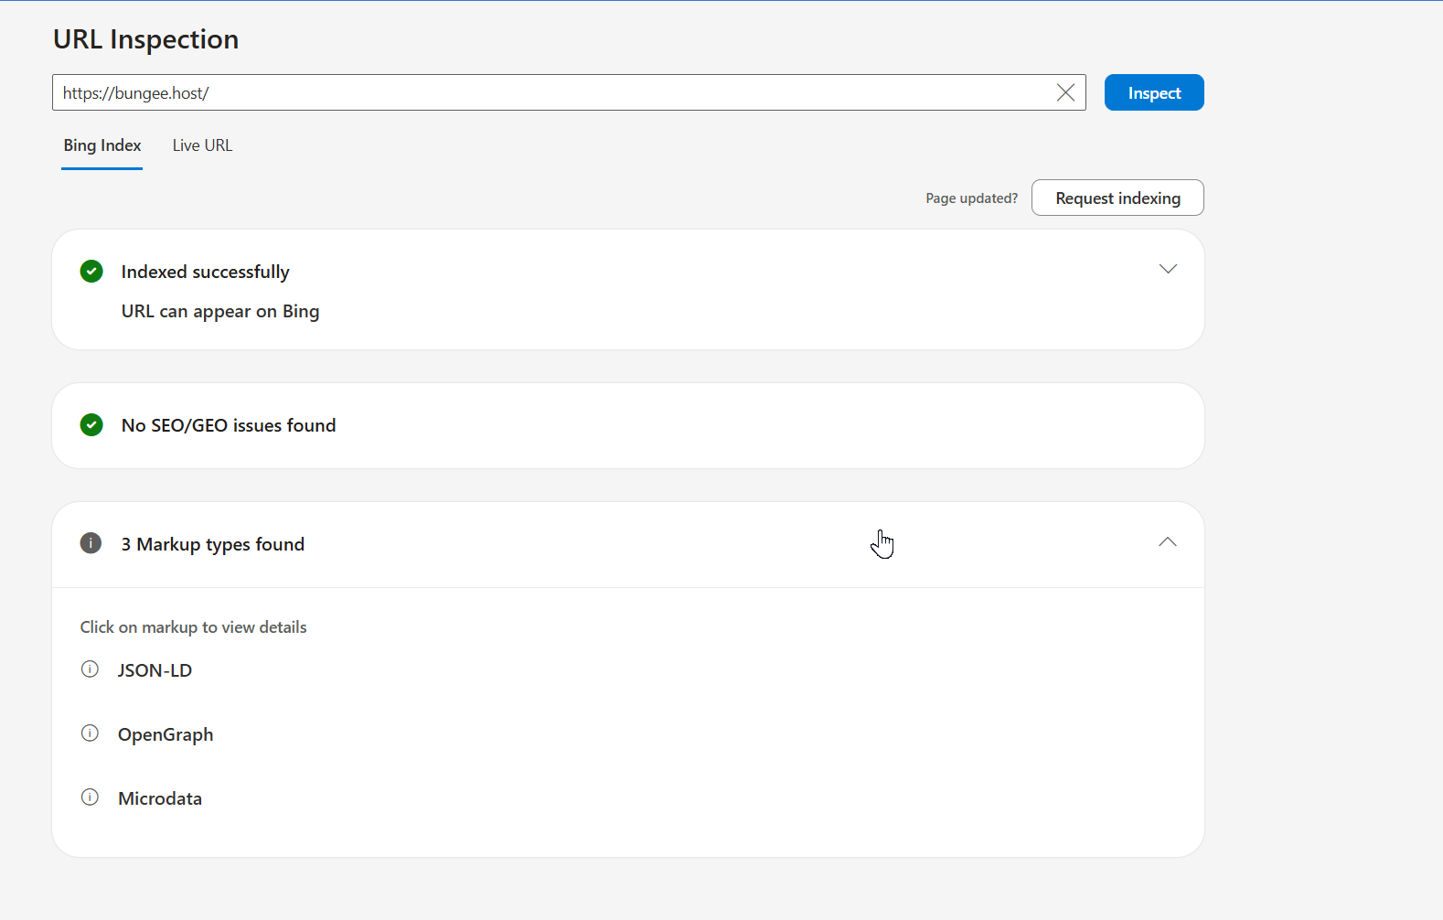Click the green check next to Indexed successfully
Image resolution: width=1443 pixels, height=920 pixels.
pos(91,272)
